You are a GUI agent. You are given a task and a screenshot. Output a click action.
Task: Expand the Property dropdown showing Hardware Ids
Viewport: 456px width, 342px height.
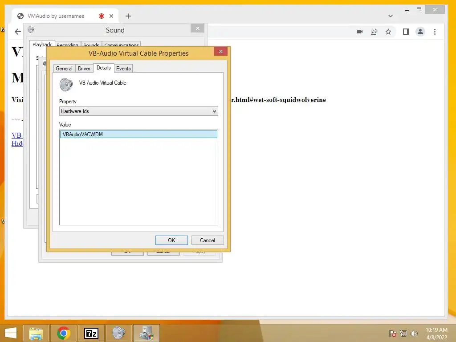tap(138, 111)
